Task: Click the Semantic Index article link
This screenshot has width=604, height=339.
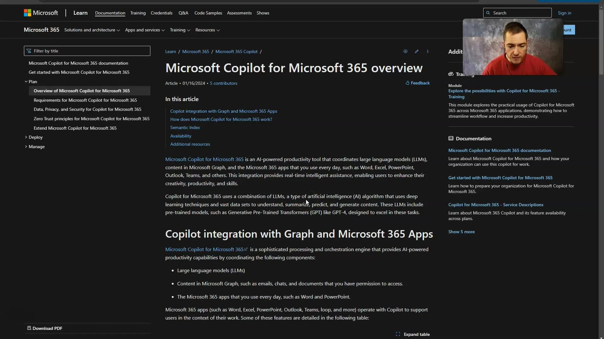Action: click(x=185, y=127)
